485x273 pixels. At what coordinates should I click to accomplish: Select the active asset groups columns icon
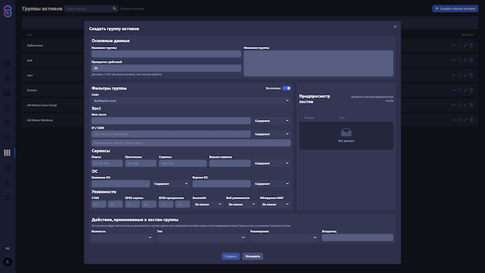(7, 153)
